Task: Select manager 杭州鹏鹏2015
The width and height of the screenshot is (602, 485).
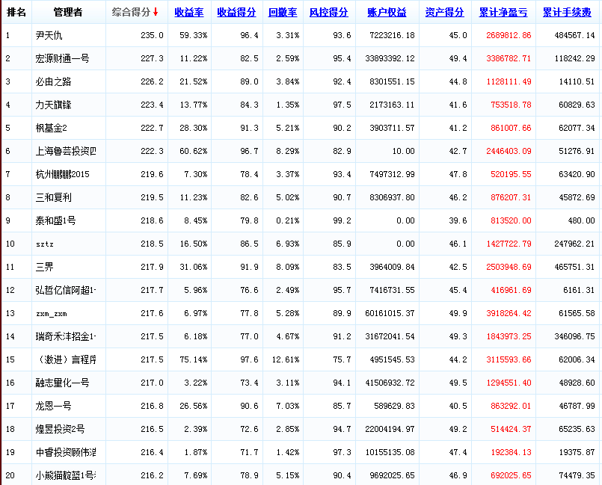Action: coord(62,174)
